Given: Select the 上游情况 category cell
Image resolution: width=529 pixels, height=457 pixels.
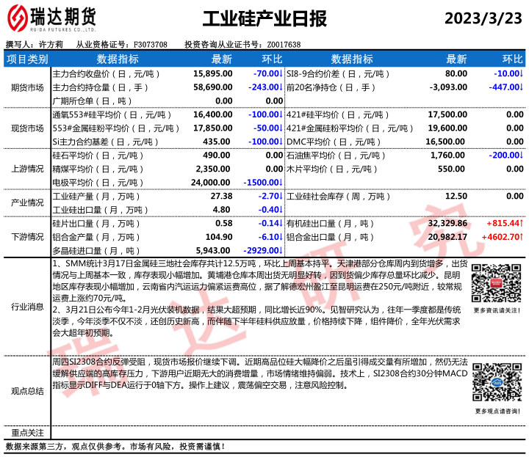Looking at the screenshot, I should pyautogui.click(x=26, y=169).
